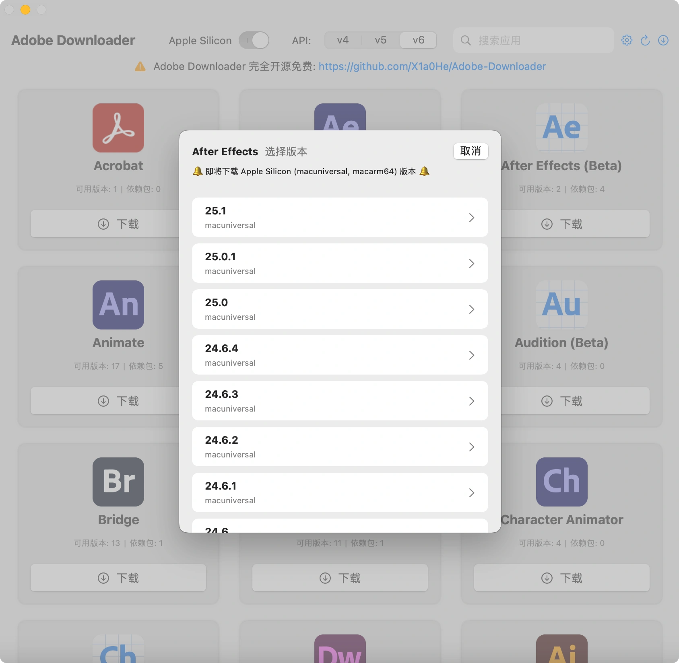Click the warning triangle icon in banner

coord(140,66)
